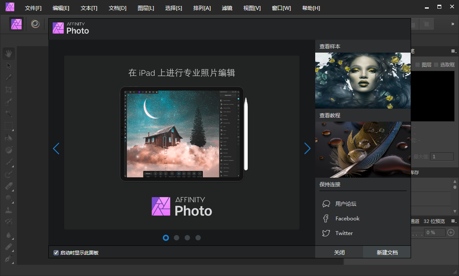Select the Undo Brush tool
This screenshot has width=459, height=276.
tap(9, 222)
